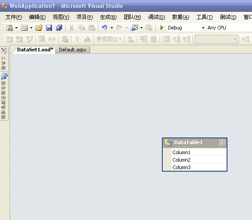The image size is (252, 220).
Task: Click the DataTable1 table icon
Action: [168, 143]
